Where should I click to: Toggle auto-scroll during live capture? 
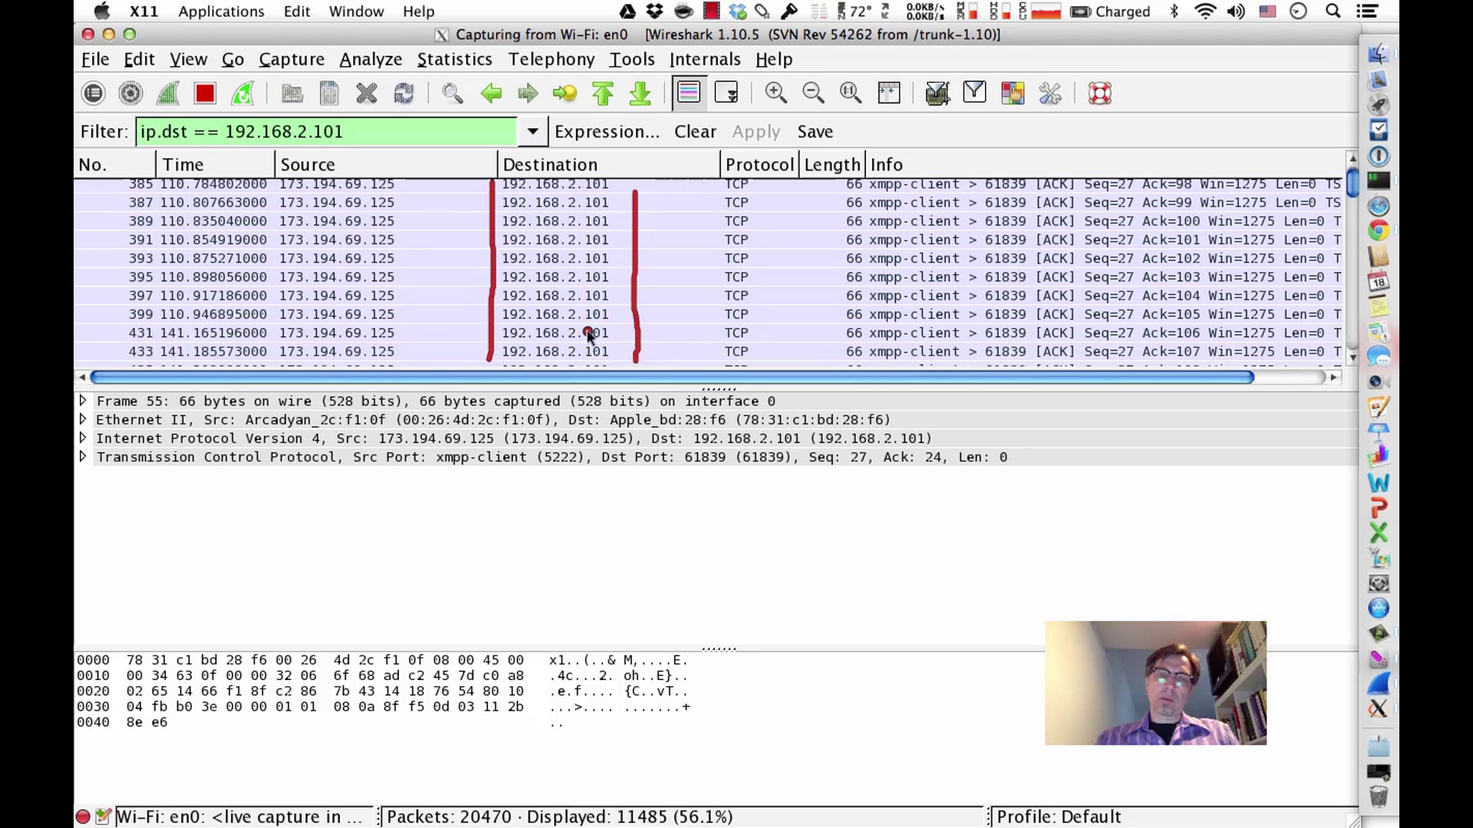pyautogui.click(x=727, y=93)
